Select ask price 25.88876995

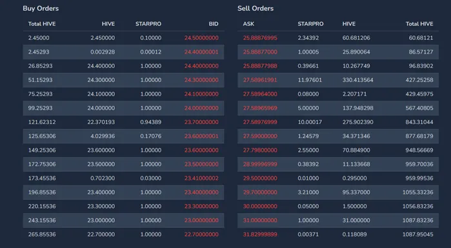pyautogui.click(x=260, y=38)
